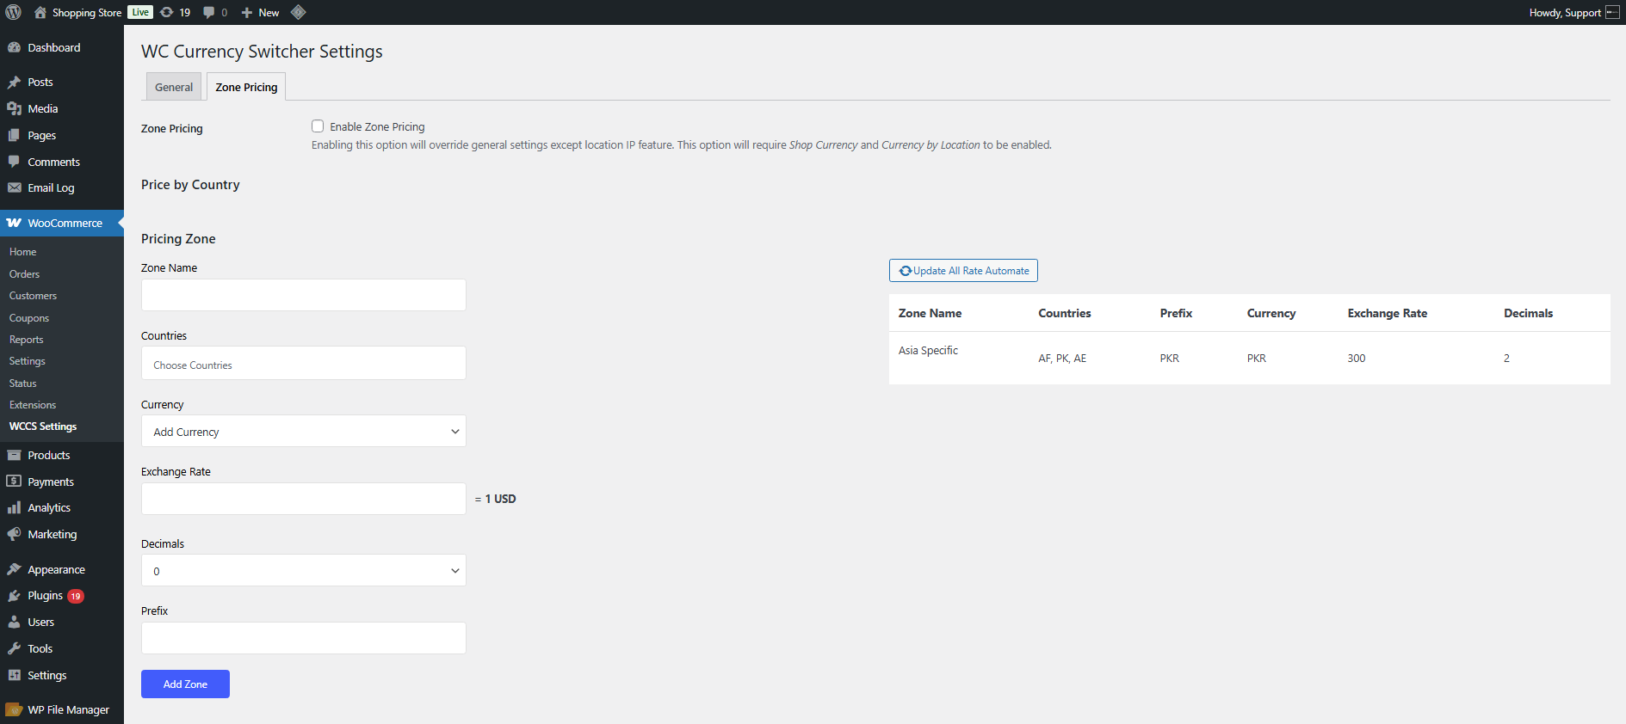Image resolution: width=1626 pixels, height=724 pixels.
Task: Click the plus New icon
Action: 247,13
